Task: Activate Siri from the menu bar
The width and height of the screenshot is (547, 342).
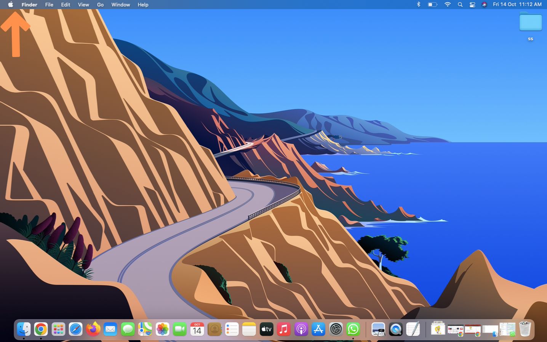Action: click(484, 5)
